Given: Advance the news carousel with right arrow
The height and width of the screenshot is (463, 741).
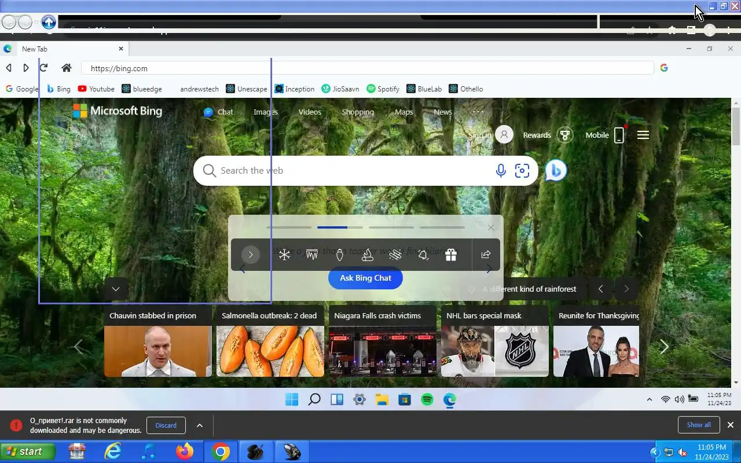Looking at the screenshot, I should 664,347.
